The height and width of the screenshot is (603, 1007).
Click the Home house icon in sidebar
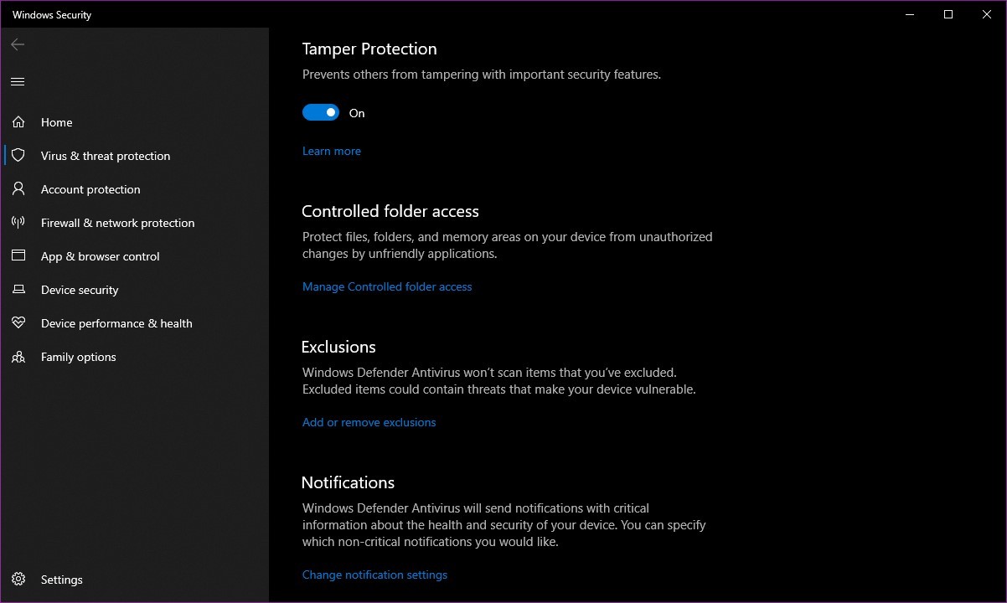18,122
